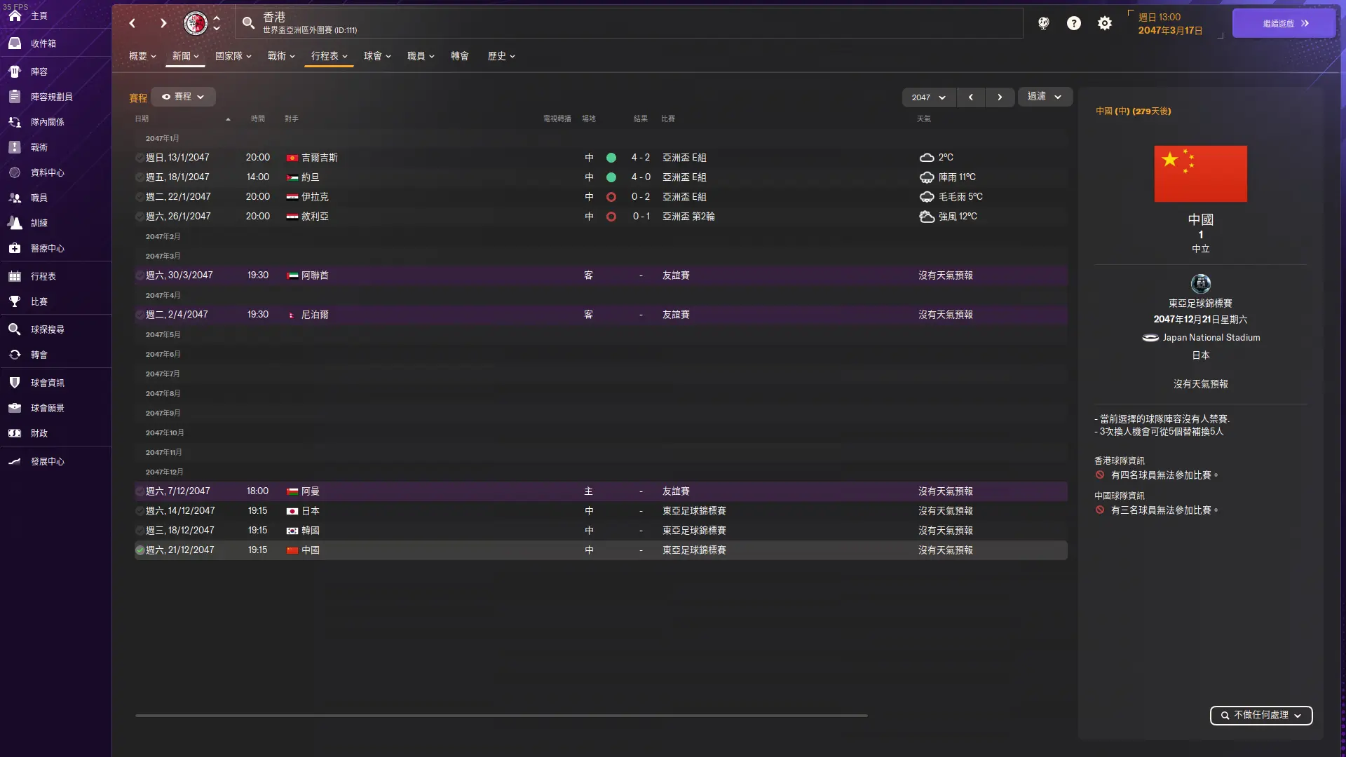This screenshot has height=757, width=1346.
Task: Click the team switcher up-down chevrons
Action: click(217, 23)
